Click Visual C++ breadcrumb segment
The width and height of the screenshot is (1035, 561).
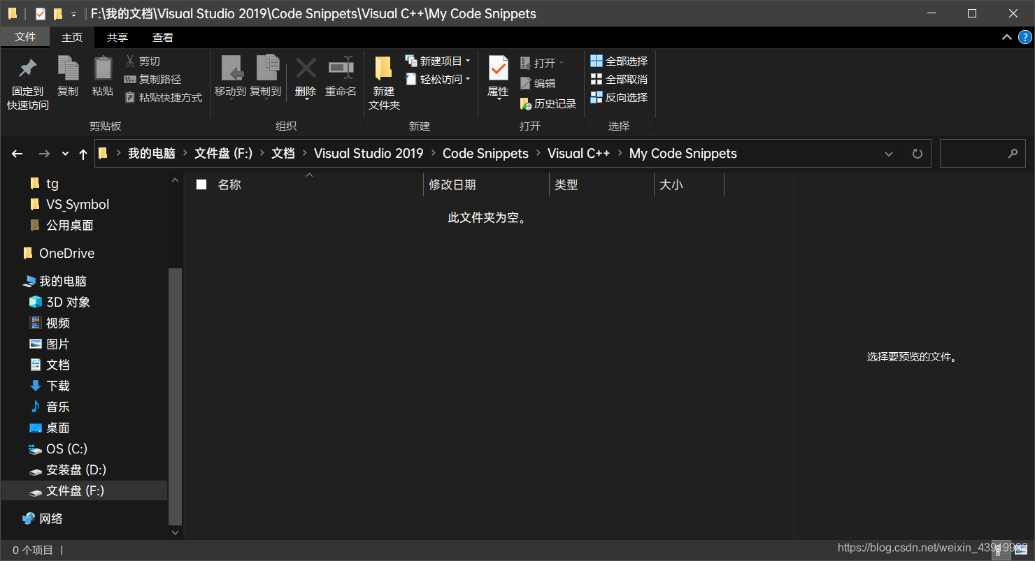point(578,154)
